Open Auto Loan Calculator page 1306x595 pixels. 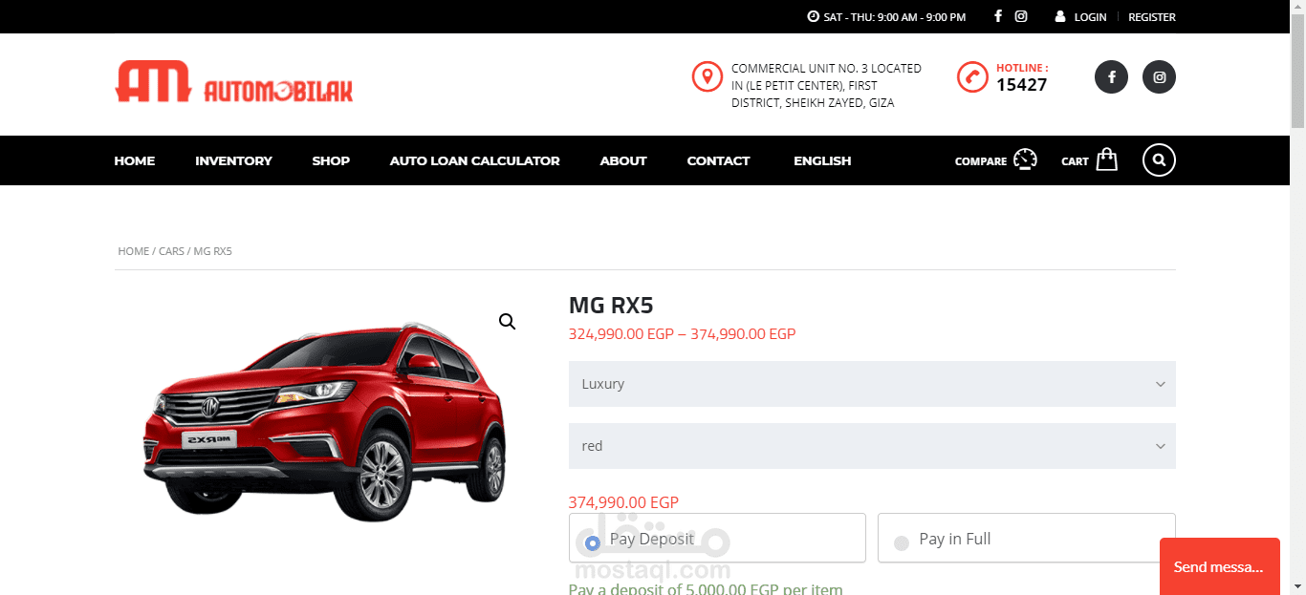point(474,160)
